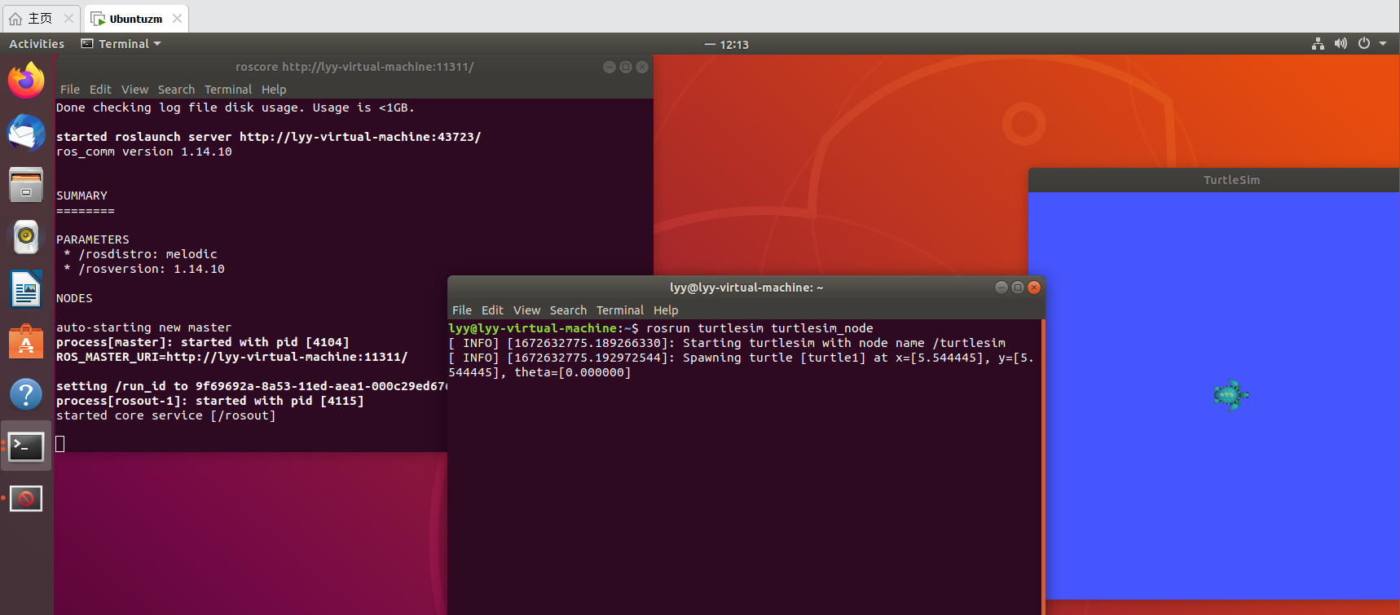Open LibreOffice Writer from the dock
1400x615 pixels.
[x=26, y=290]
